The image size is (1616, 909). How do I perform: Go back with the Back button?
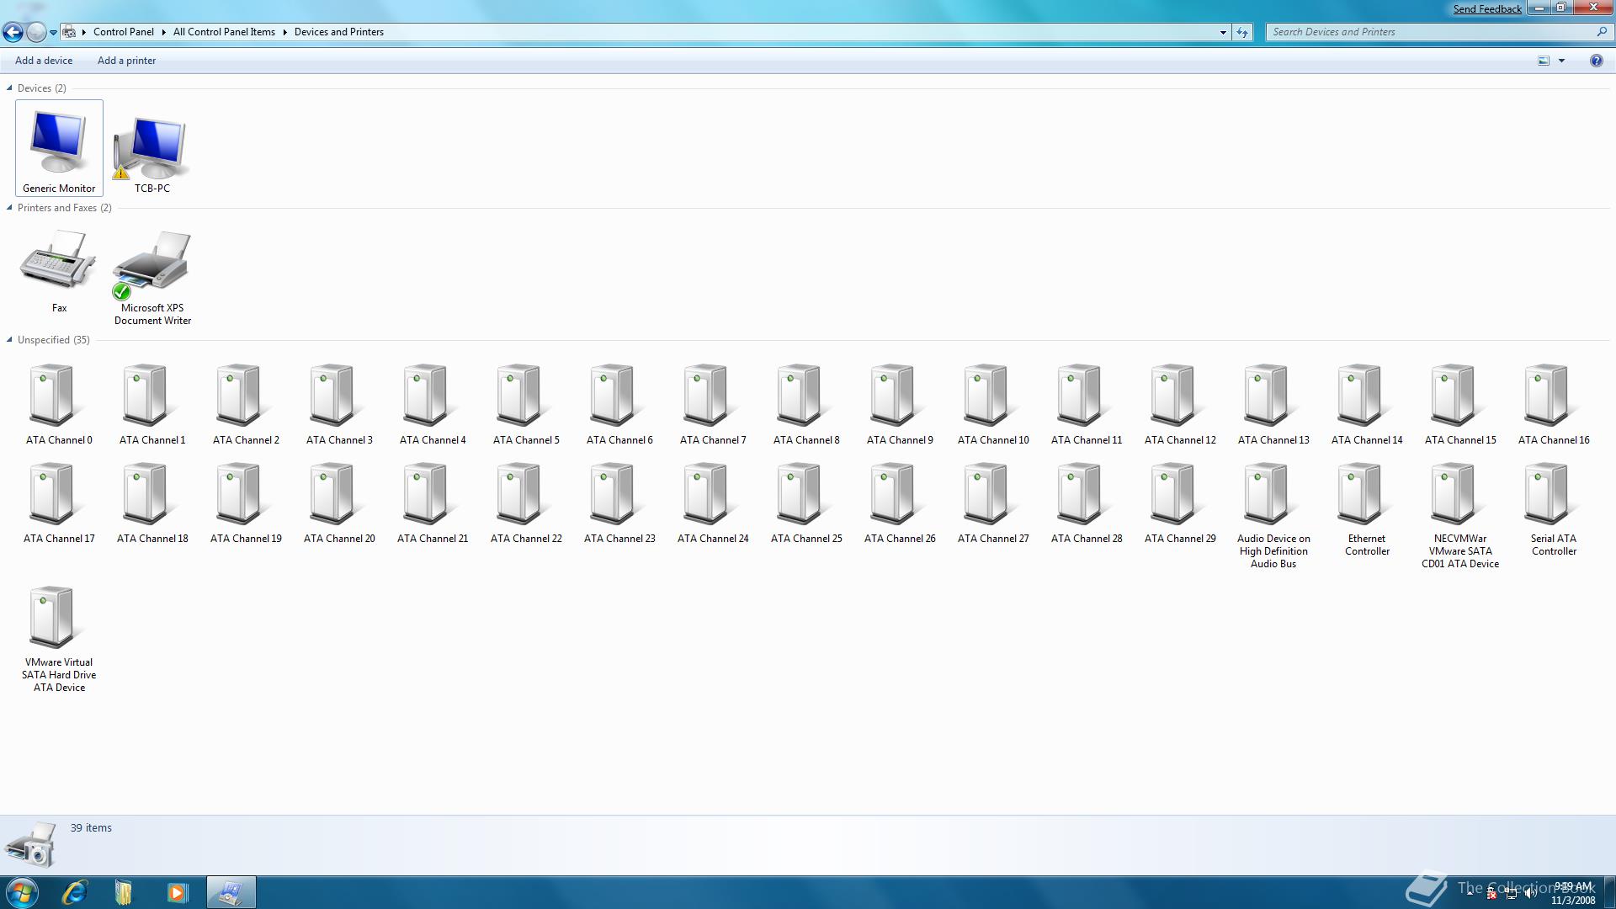[13, 32]
